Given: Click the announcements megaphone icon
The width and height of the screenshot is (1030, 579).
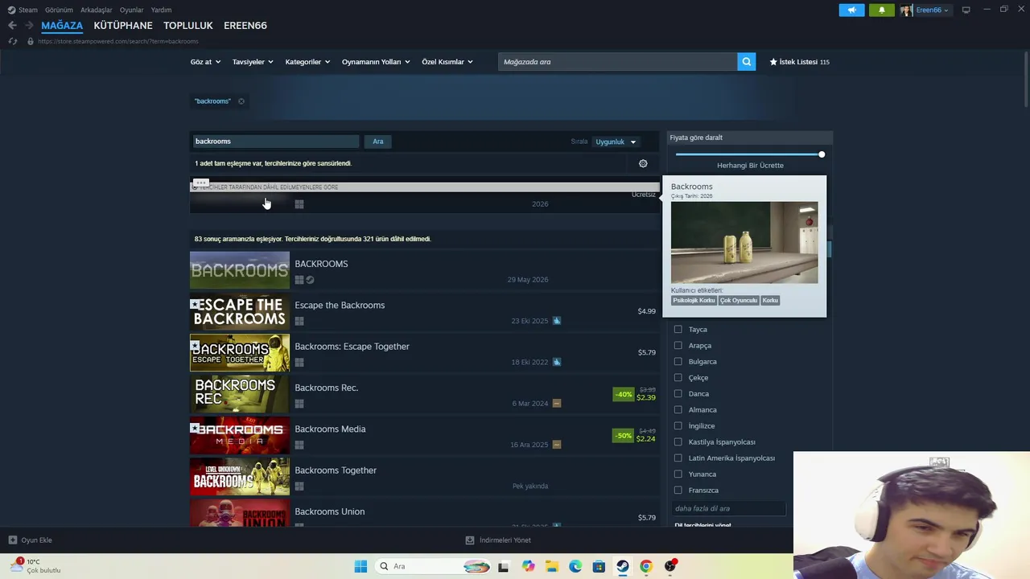Looking at the screenshot, I should tap(851, 10).
